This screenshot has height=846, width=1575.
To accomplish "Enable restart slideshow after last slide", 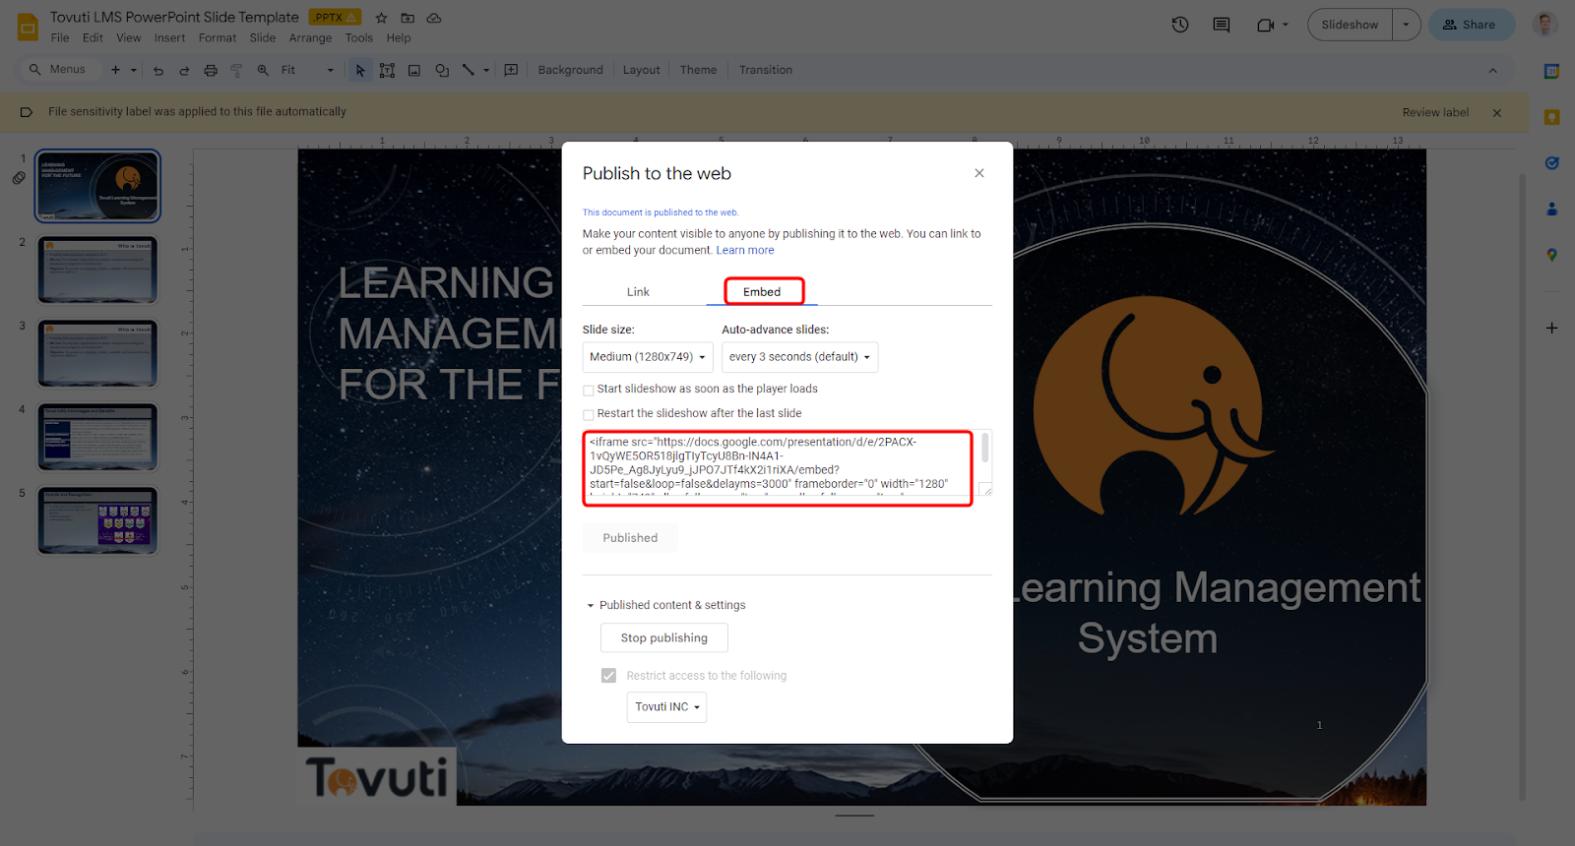I will tap(589, 414).
